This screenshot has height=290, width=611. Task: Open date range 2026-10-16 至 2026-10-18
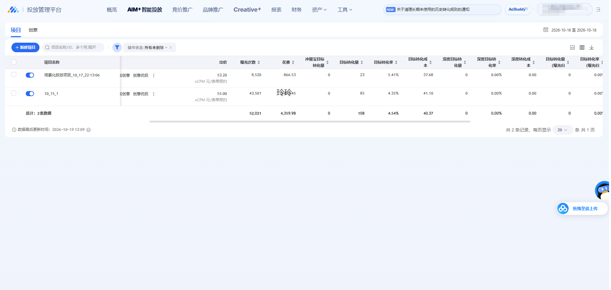pos(574,30)
